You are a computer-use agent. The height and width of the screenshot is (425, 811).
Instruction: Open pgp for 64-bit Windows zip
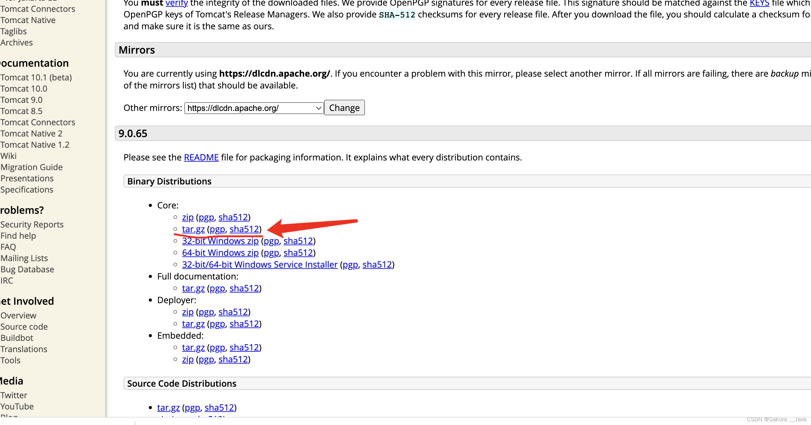[x=271, y=253]
